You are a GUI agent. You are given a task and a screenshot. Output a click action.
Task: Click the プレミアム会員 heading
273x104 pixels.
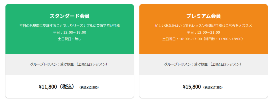[203, 16]
